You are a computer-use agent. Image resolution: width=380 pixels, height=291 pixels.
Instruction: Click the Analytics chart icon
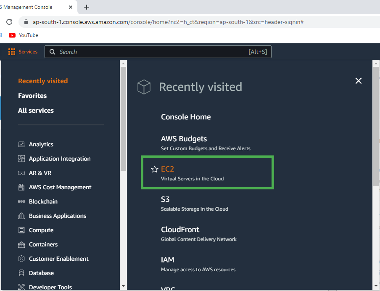pyautogui.click(x=21, y=144)
